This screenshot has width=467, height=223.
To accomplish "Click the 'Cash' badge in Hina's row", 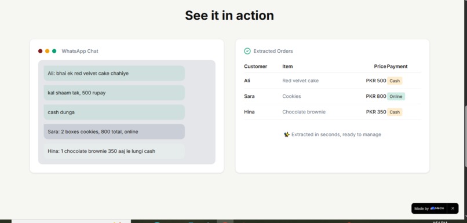I will click(x=395, y=112).
